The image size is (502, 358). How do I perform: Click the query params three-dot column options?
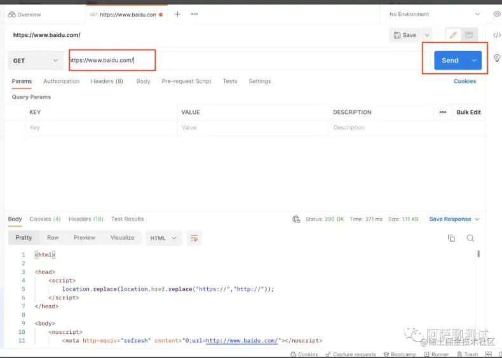[x=443, y=112]
